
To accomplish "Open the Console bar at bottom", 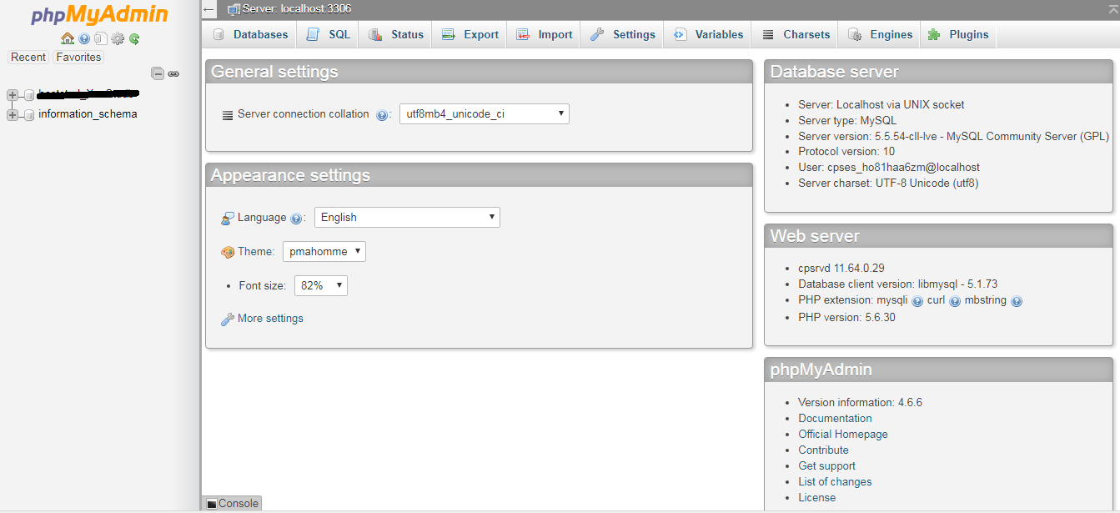I will (x=232, y=503).
